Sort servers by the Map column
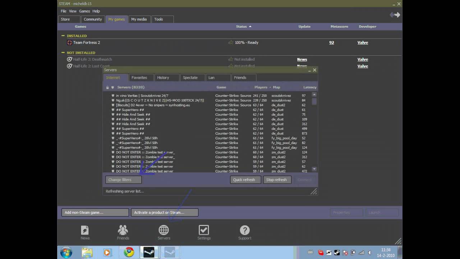 [x=276, y=87]
